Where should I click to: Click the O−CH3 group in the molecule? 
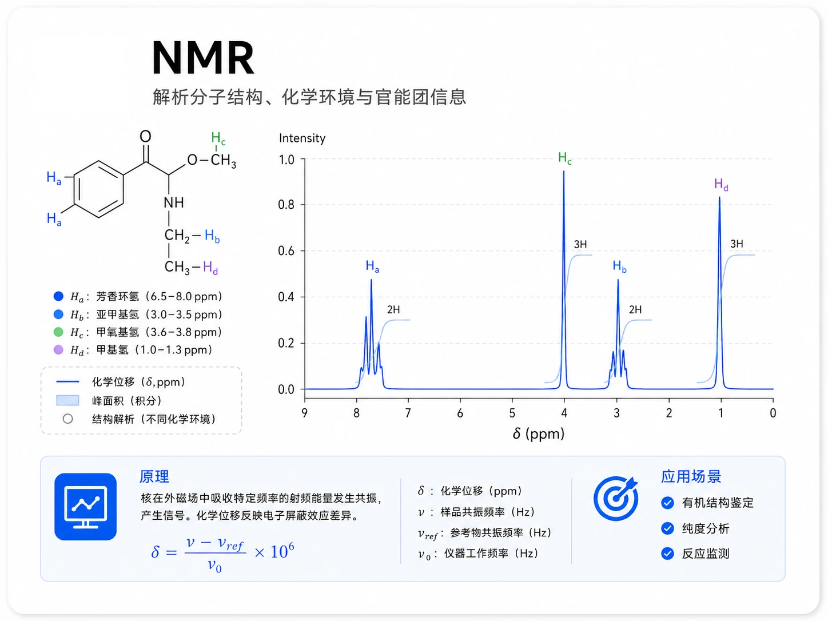[x=212, y=161]
